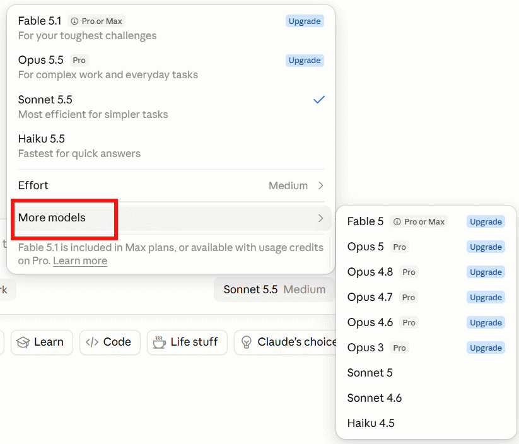Click Upgrade next to Fable 5
519x444 pixels.
pos(486,221)
